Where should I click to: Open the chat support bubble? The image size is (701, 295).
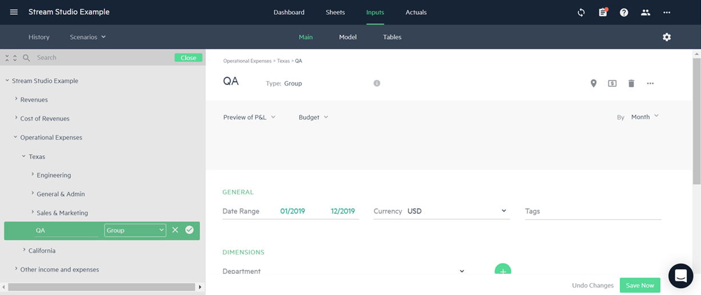pyautogui.click(x=680, y=276)
